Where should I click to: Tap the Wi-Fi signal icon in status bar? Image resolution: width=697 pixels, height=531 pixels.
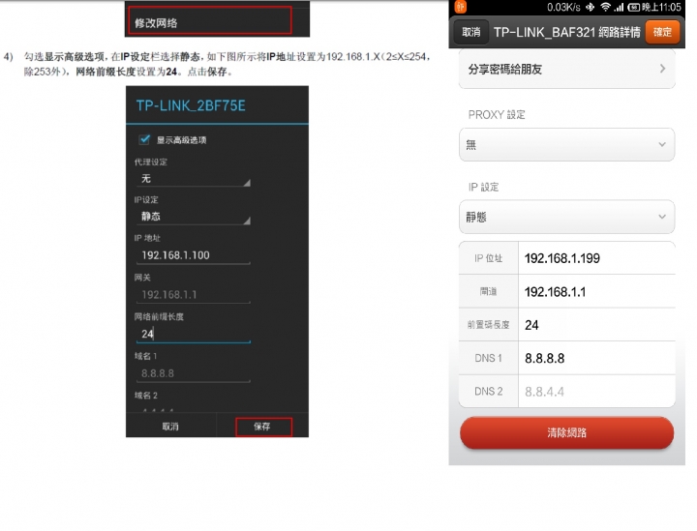coord(605,7)
